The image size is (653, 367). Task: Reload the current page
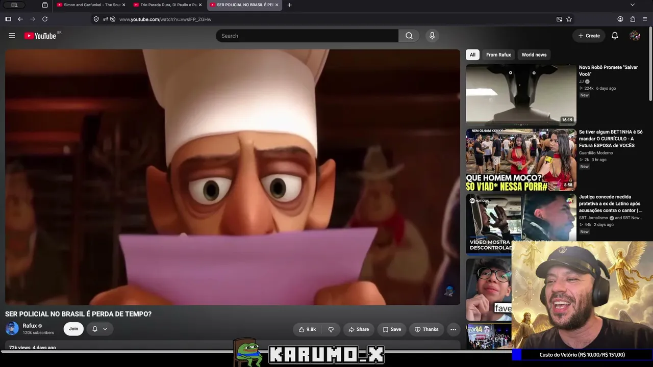45,19
